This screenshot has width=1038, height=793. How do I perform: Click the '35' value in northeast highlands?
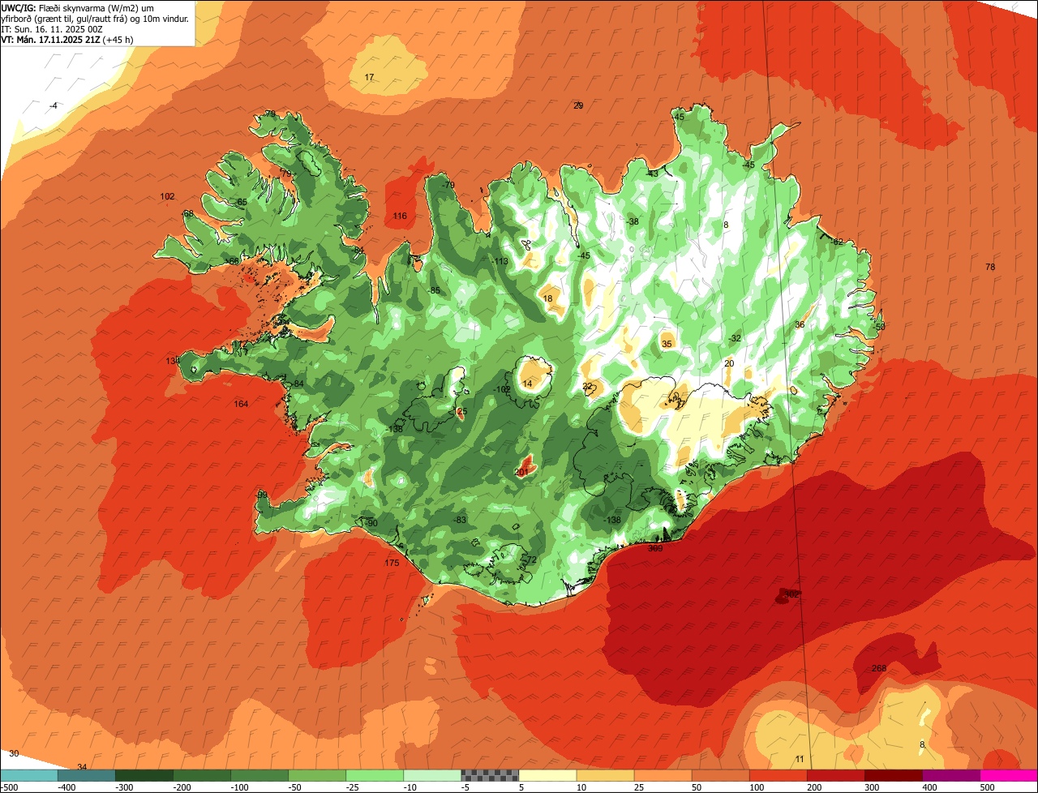[x=667, y=344]
